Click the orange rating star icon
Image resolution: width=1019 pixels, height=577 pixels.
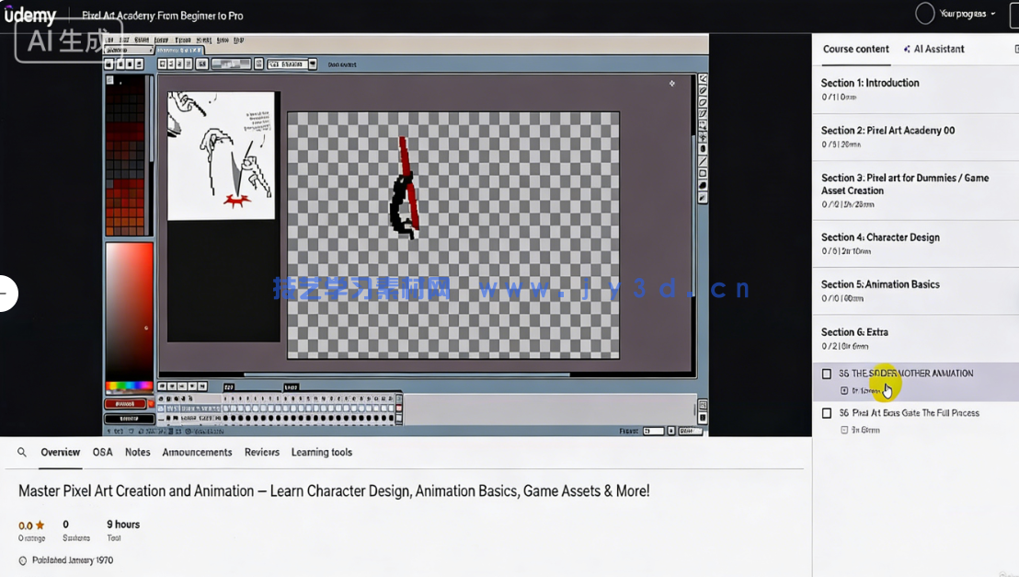40,525
